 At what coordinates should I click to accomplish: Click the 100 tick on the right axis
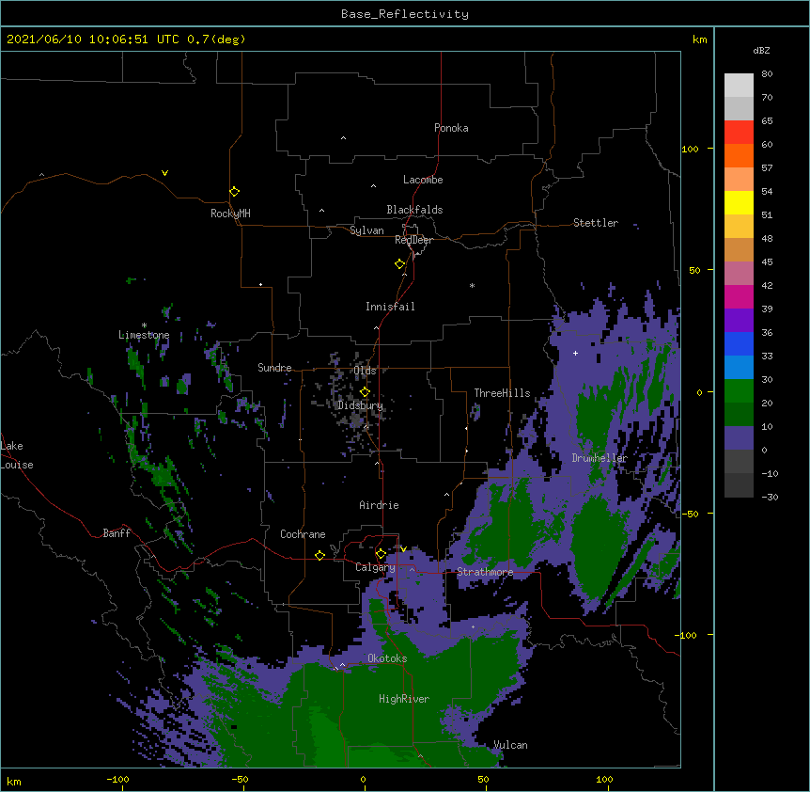690,149
